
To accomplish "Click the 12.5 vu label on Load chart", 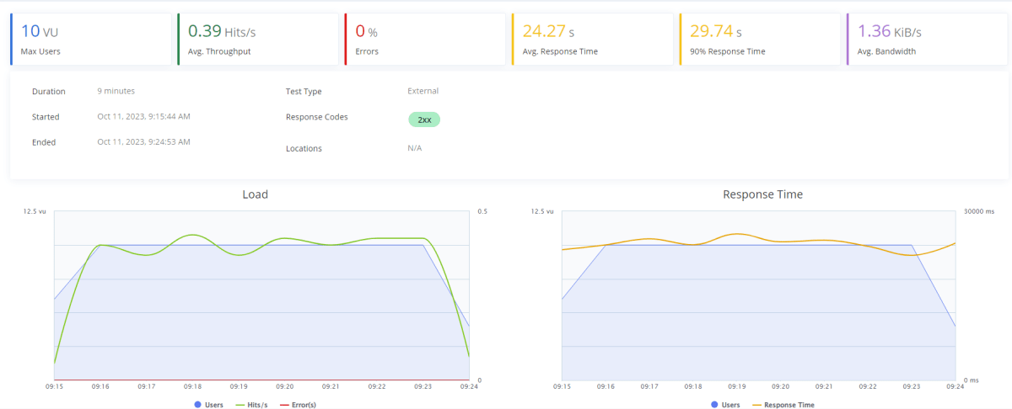I will 35,211.
